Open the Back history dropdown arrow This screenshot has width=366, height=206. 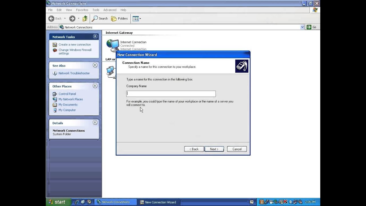pyautogui.click(x=65, y=19)
